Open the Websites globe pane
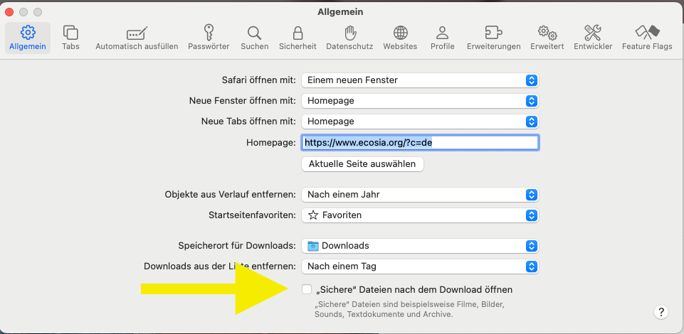Screen dimensions: 684x334 [x=400, y=38]
